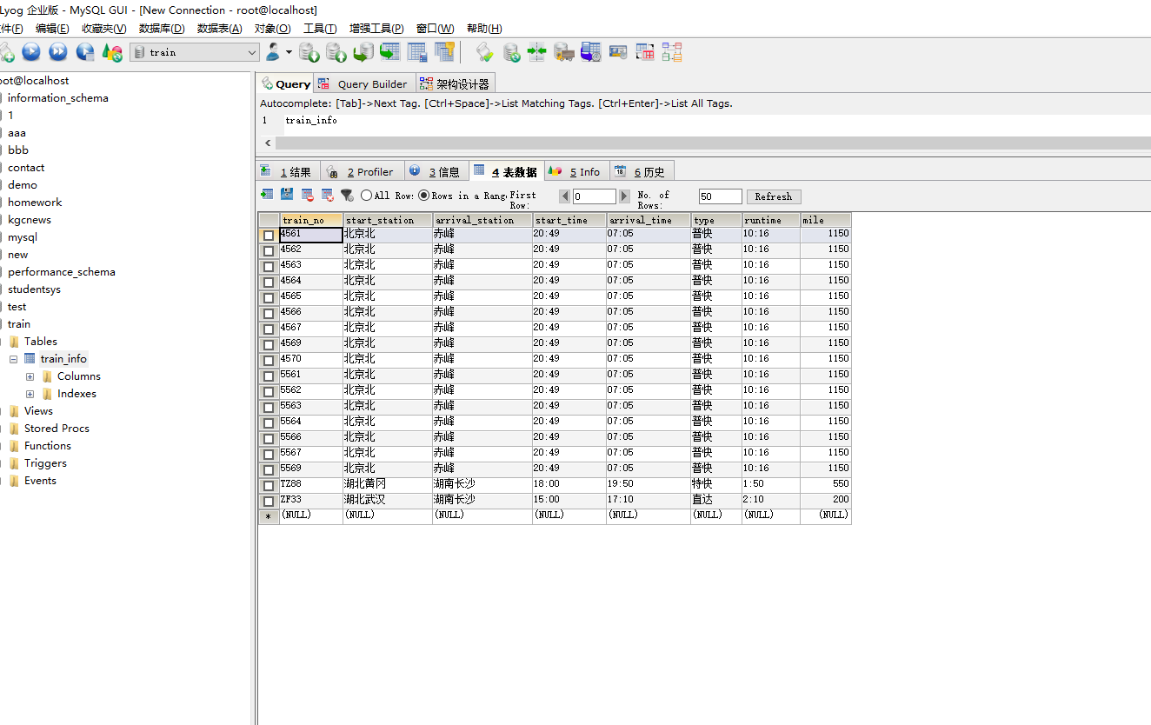The image size is (1151, 725).
Task: Click the Visual Data Compare icon
Action: point(618,52)
